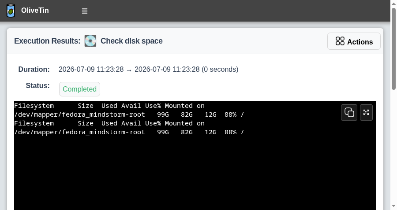Click the page scrollbar up arrow

click(x=394, y=4)
